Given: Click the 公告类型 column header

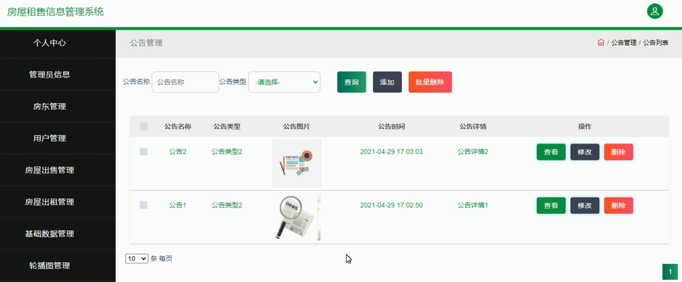Looking at the screenshot, I should (227, 126).
